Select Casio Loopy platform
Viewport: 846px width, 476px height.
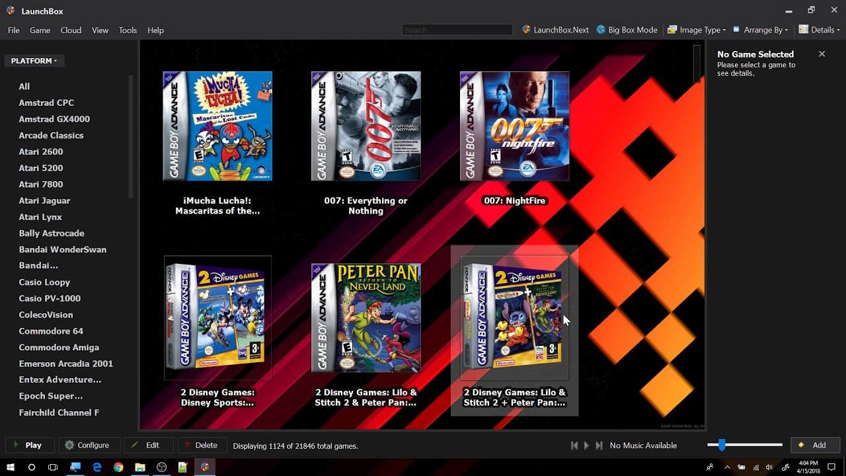[x=44, y=282]
